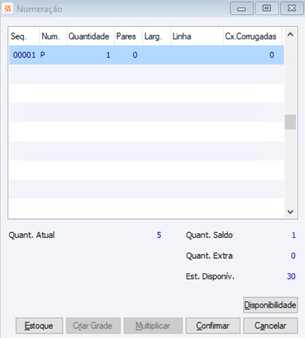
Task: Click the Est. Disponív. label
Action: tap(210, 277)
